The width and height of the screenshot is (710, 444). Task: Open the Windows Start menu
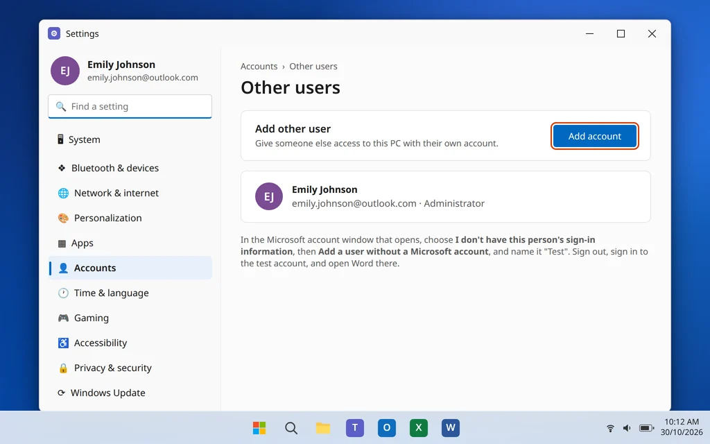[259, 427]
